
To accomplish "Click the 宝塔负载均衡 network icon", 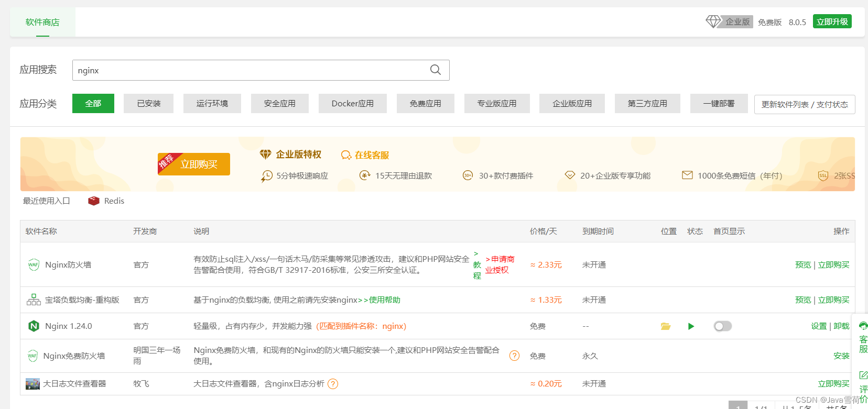I will tap(34, 300).
